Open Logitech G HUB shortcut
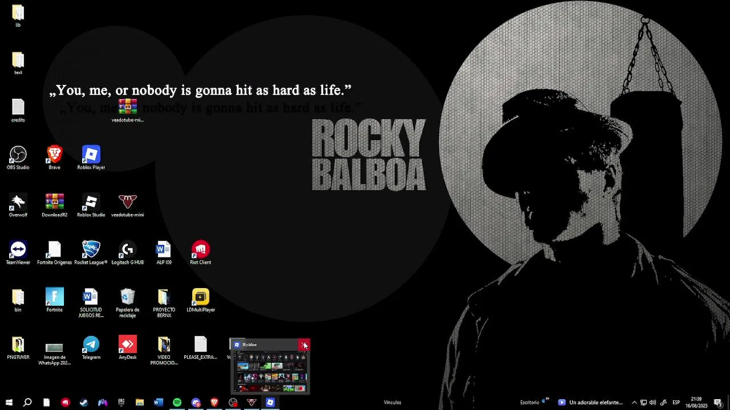Viewport: 730px width, 410px height. pos(127,253)
